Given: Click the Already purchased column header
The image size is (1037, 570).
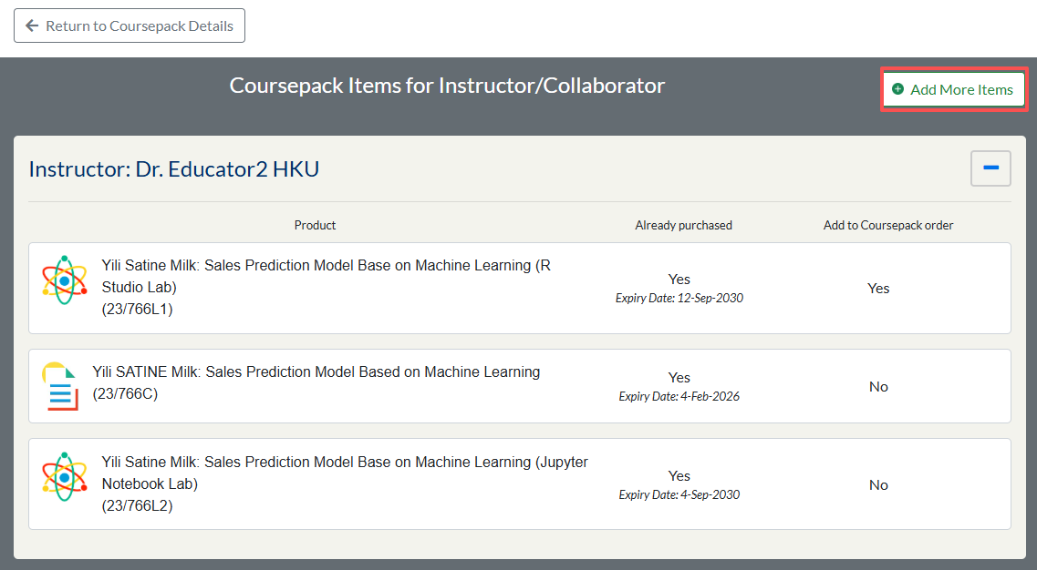Looking at the screenshot, I should pos(683,225).
